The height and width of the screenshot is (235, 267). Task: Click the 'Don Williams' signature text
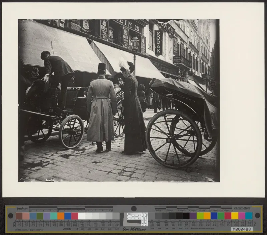point(134,229)
